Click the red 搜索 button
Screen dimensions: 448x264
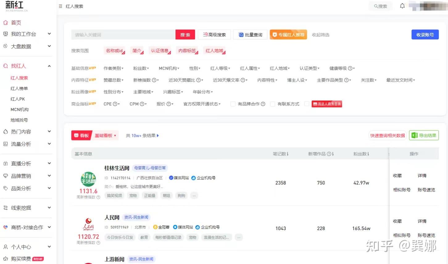coord(185,35)
